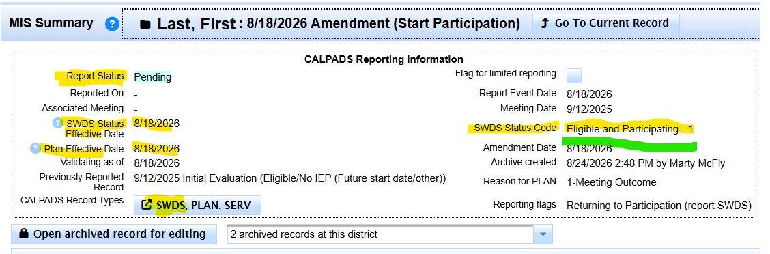This screenshot has width=770, height=254.
Task: Click CALPADS Reporting Information heading
Action: pyautogui.click(x=384, y=59)
